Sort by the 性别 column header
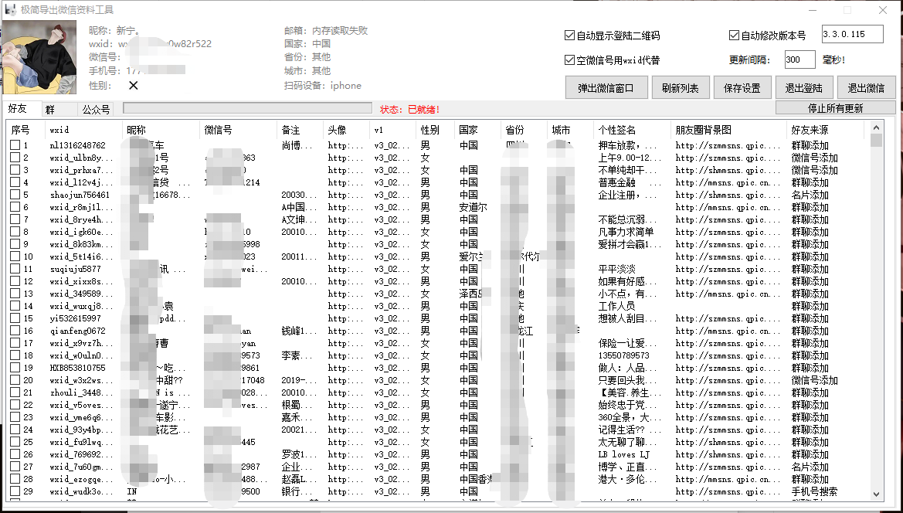903x513 pixels. (436, 130)
